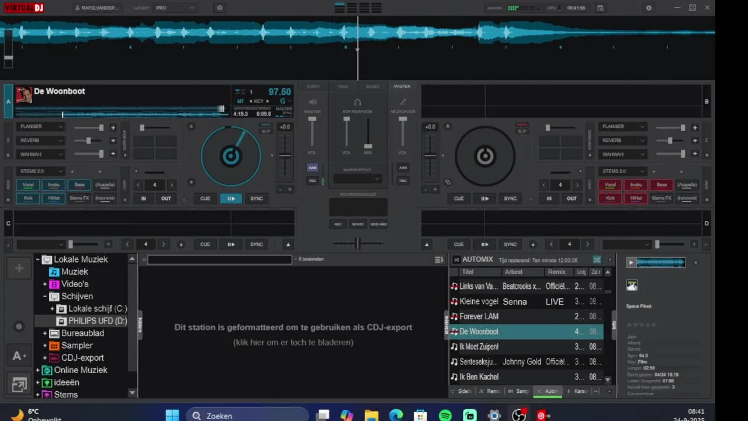
Task: Click the play/pause button on deck A
Action: (231, 198)
